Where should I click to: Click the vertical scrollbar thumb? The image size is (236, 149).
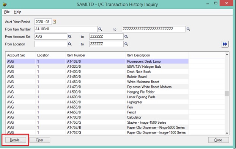[227, 93]
